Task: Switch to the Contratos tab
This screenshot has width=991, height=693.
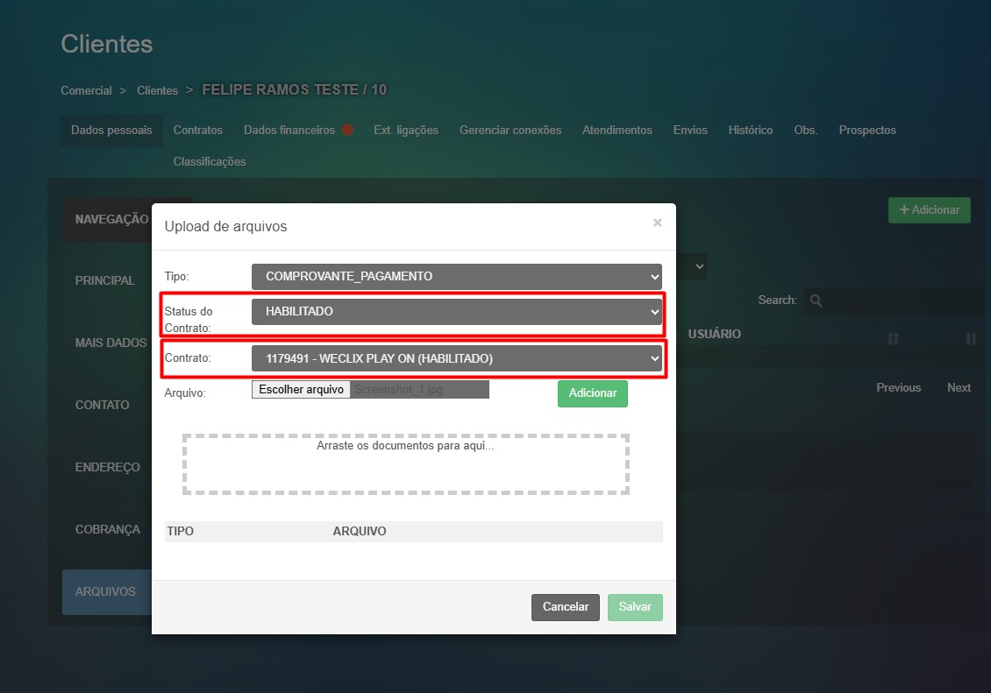Action: coord(197,130)
